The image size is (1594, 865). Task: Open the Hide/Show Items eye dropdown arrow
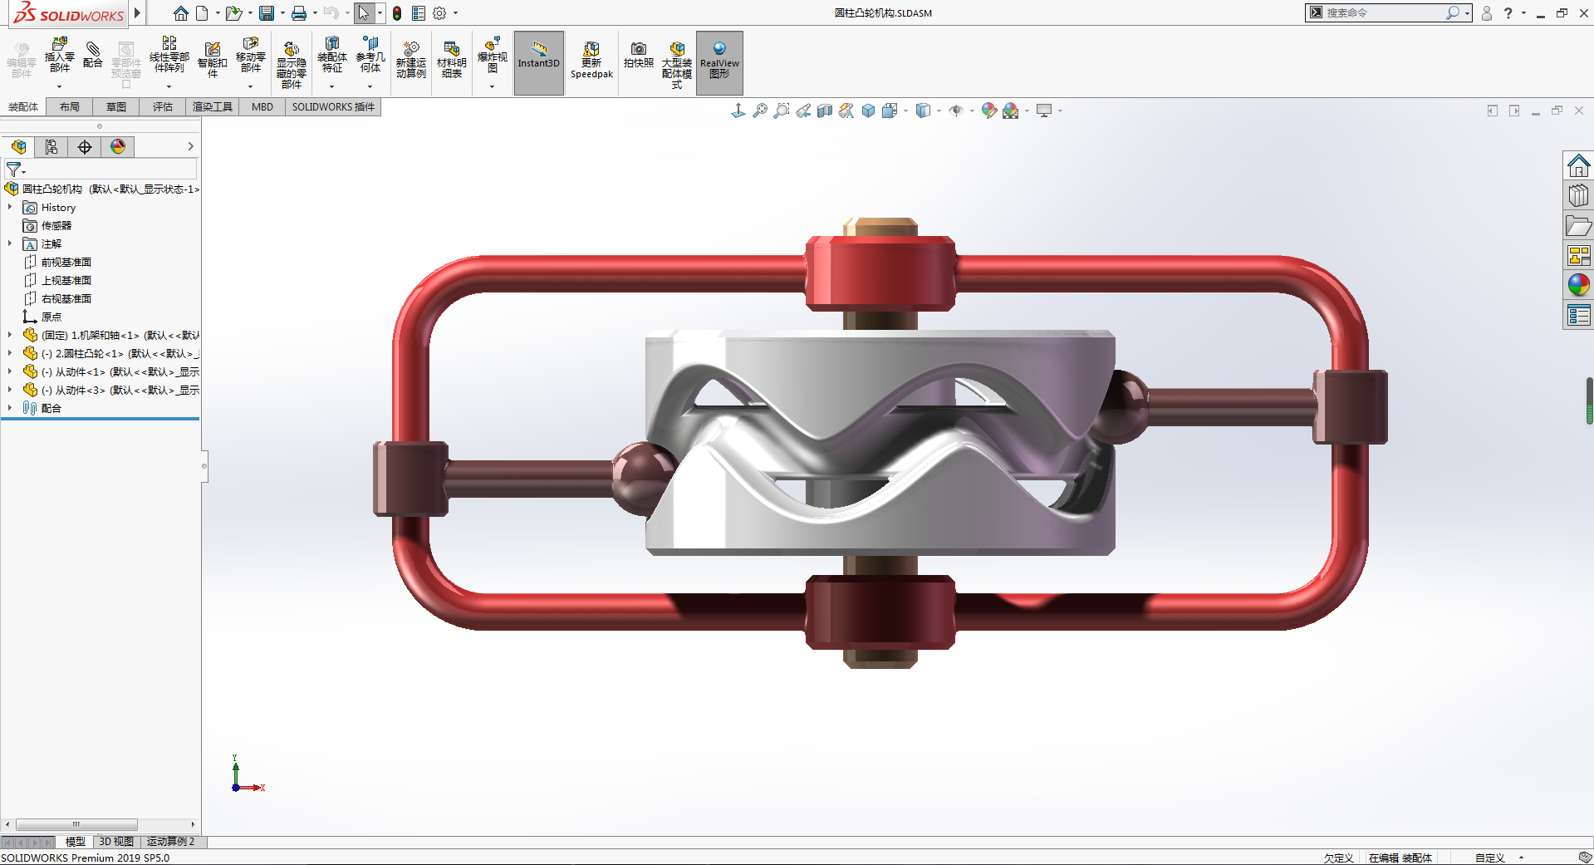click(x=971, y=111)
